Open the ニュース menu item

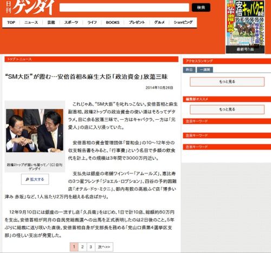[x=31, y=22]
